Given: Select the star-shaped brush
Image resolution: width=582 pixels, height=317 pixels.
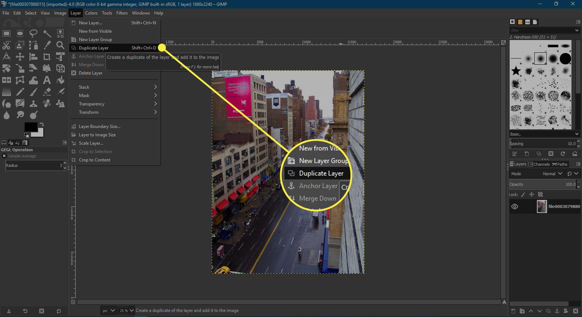Looking at the screenshot, I should tap(516, 71).
